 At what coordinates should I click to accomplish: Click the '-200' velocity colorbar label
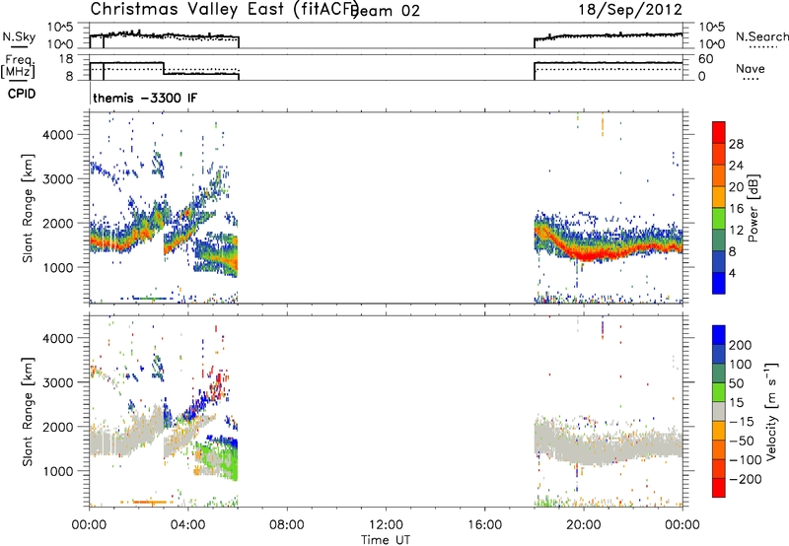point(746,479)
